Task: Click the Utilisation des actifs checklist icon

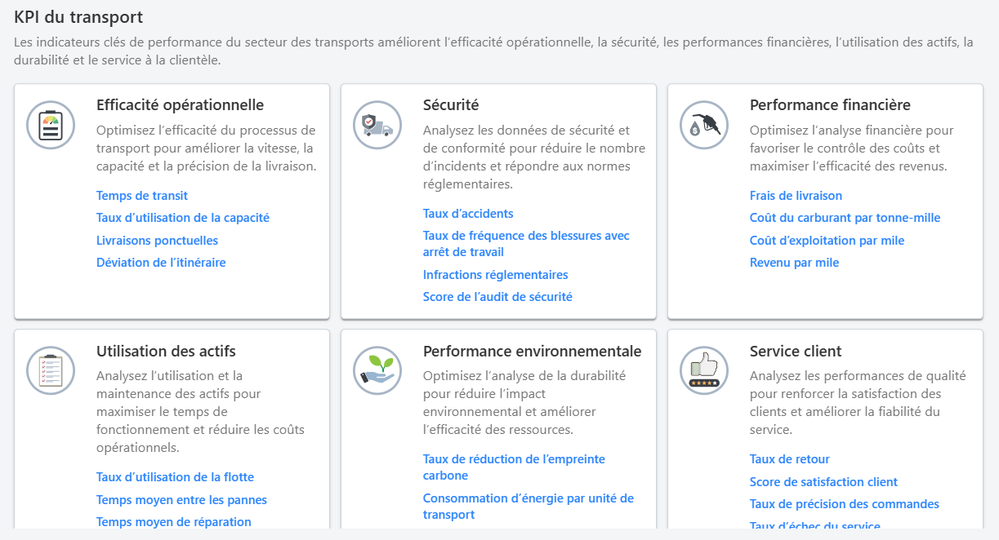Action: click(50, 370)
